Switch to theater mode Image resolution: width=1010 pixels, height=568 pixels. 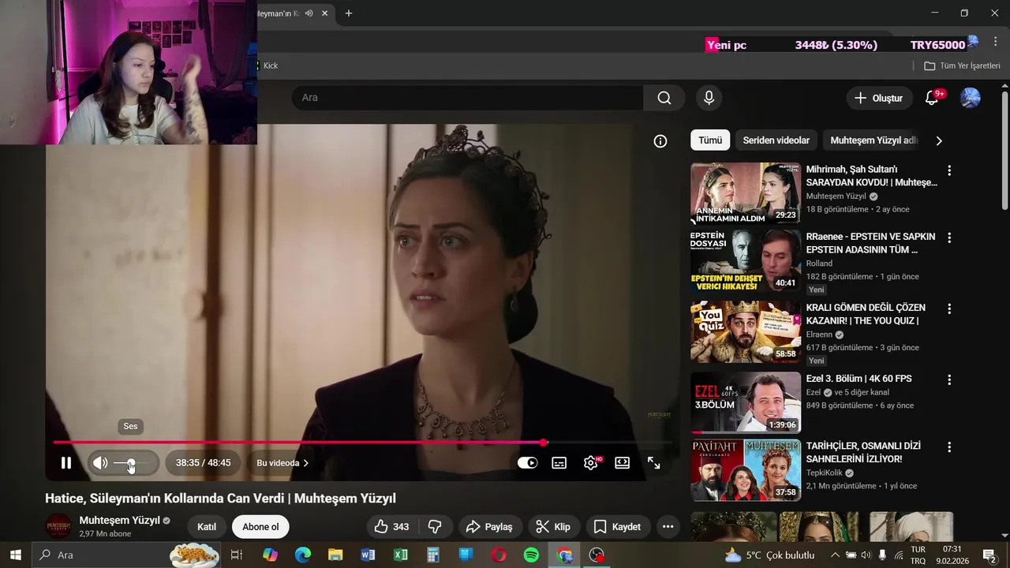coord(623,463)
